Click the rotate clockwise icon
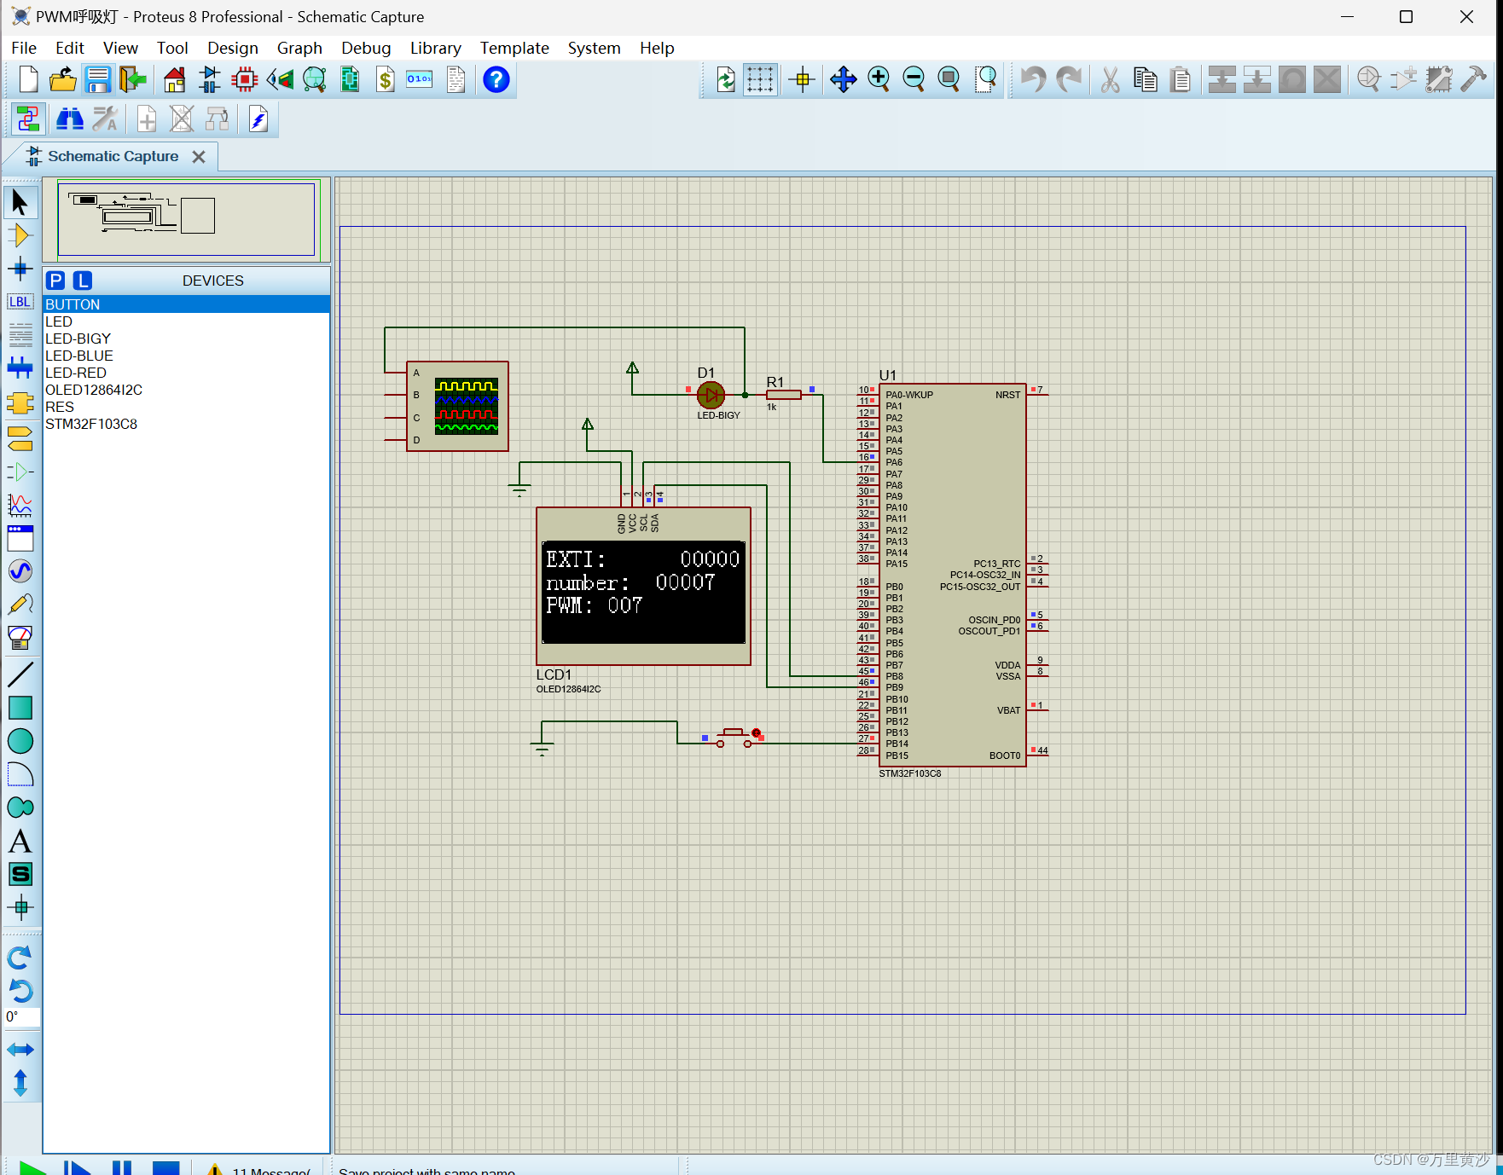 (20, 958)
